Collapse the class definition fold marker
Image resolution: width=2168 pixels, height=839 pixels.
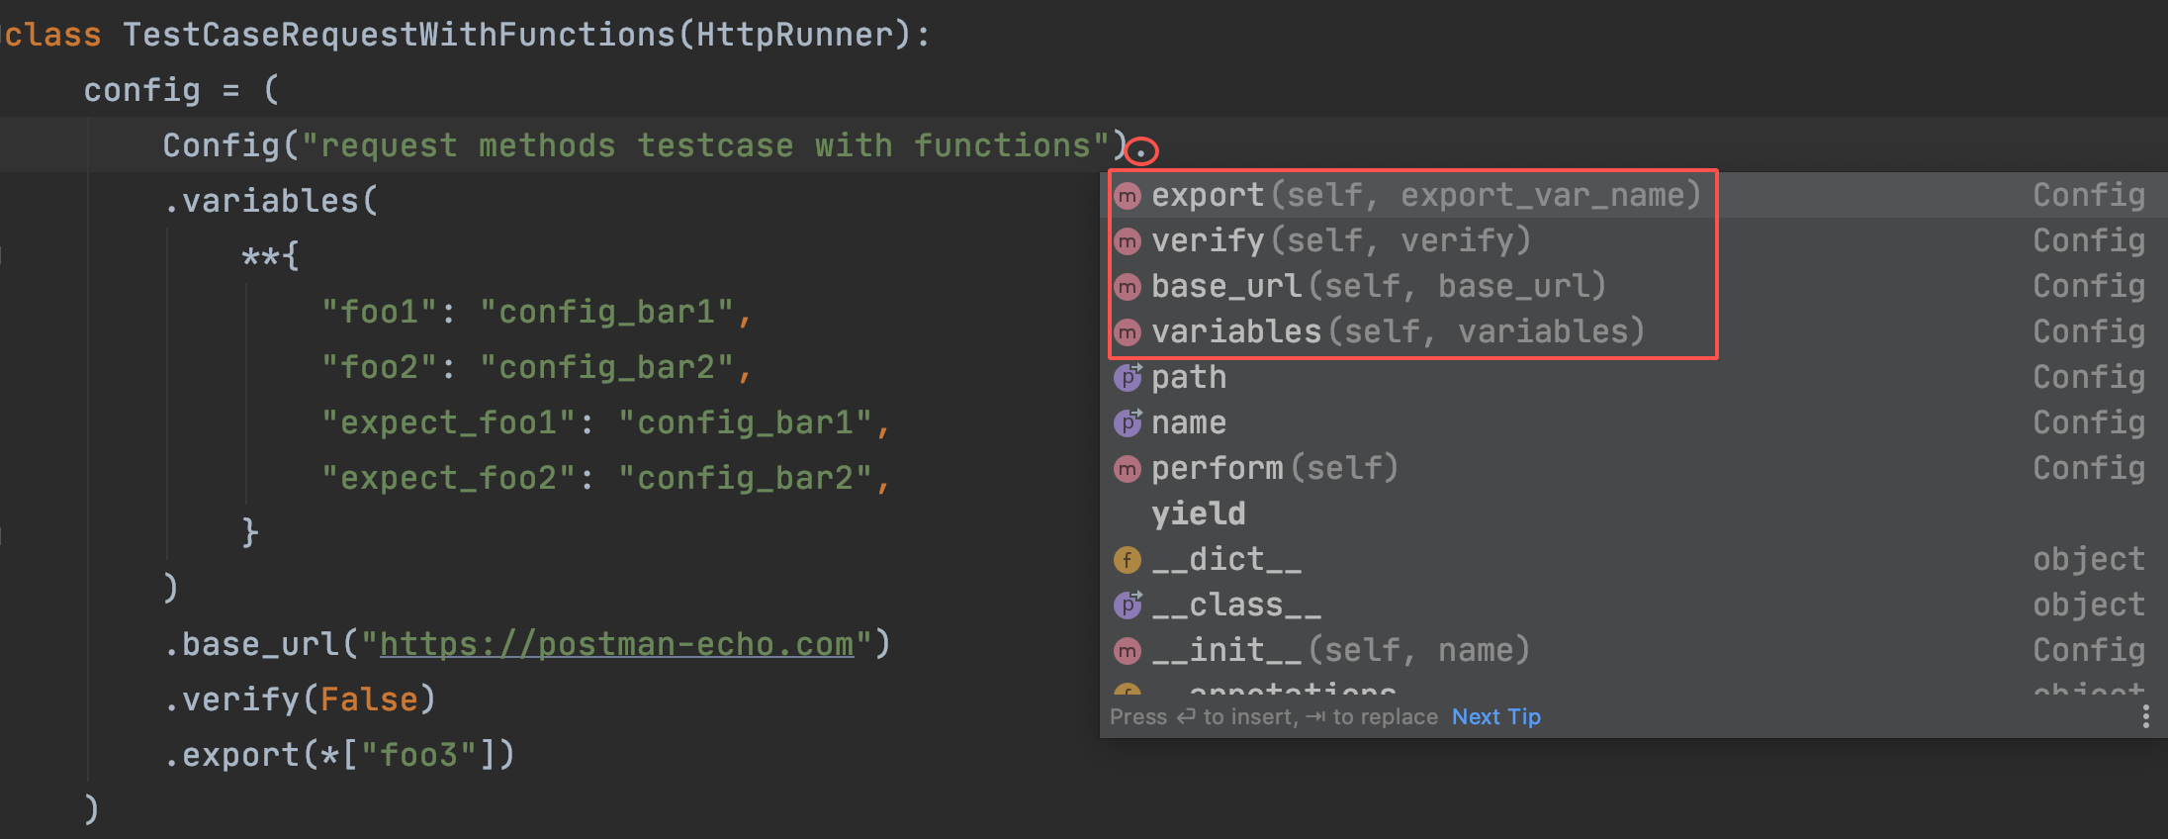pos(3,36)
